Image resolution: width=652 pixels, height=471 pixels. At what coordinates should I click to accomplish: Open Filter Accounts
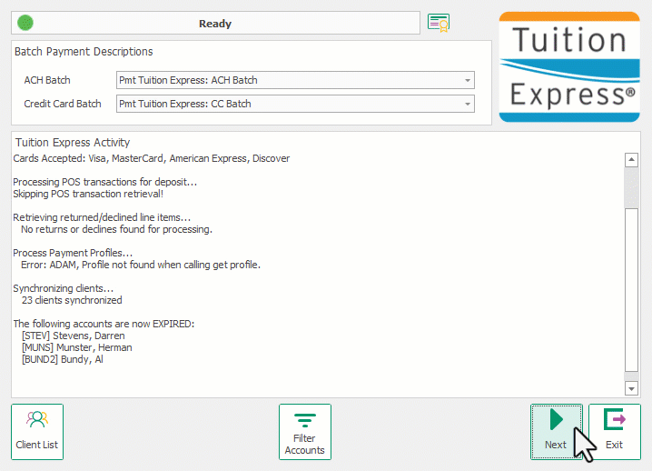click(305, 432)
